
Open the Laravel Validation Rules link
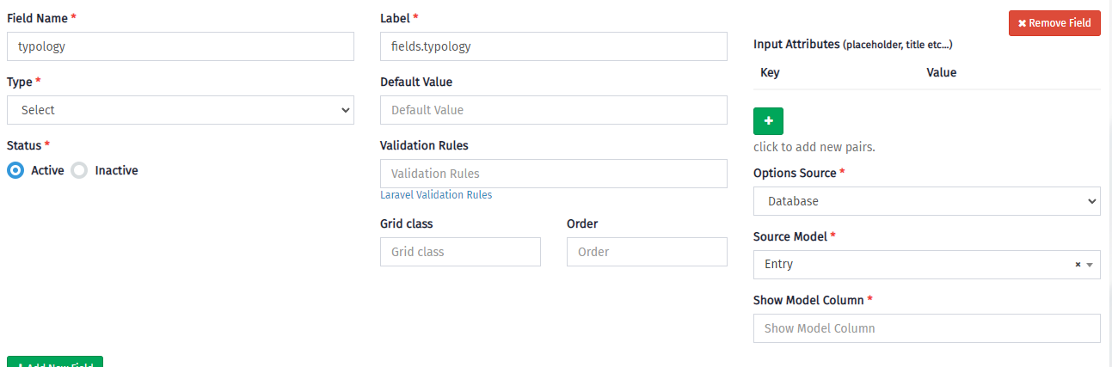pyautogui.click(x=436, y=195)
